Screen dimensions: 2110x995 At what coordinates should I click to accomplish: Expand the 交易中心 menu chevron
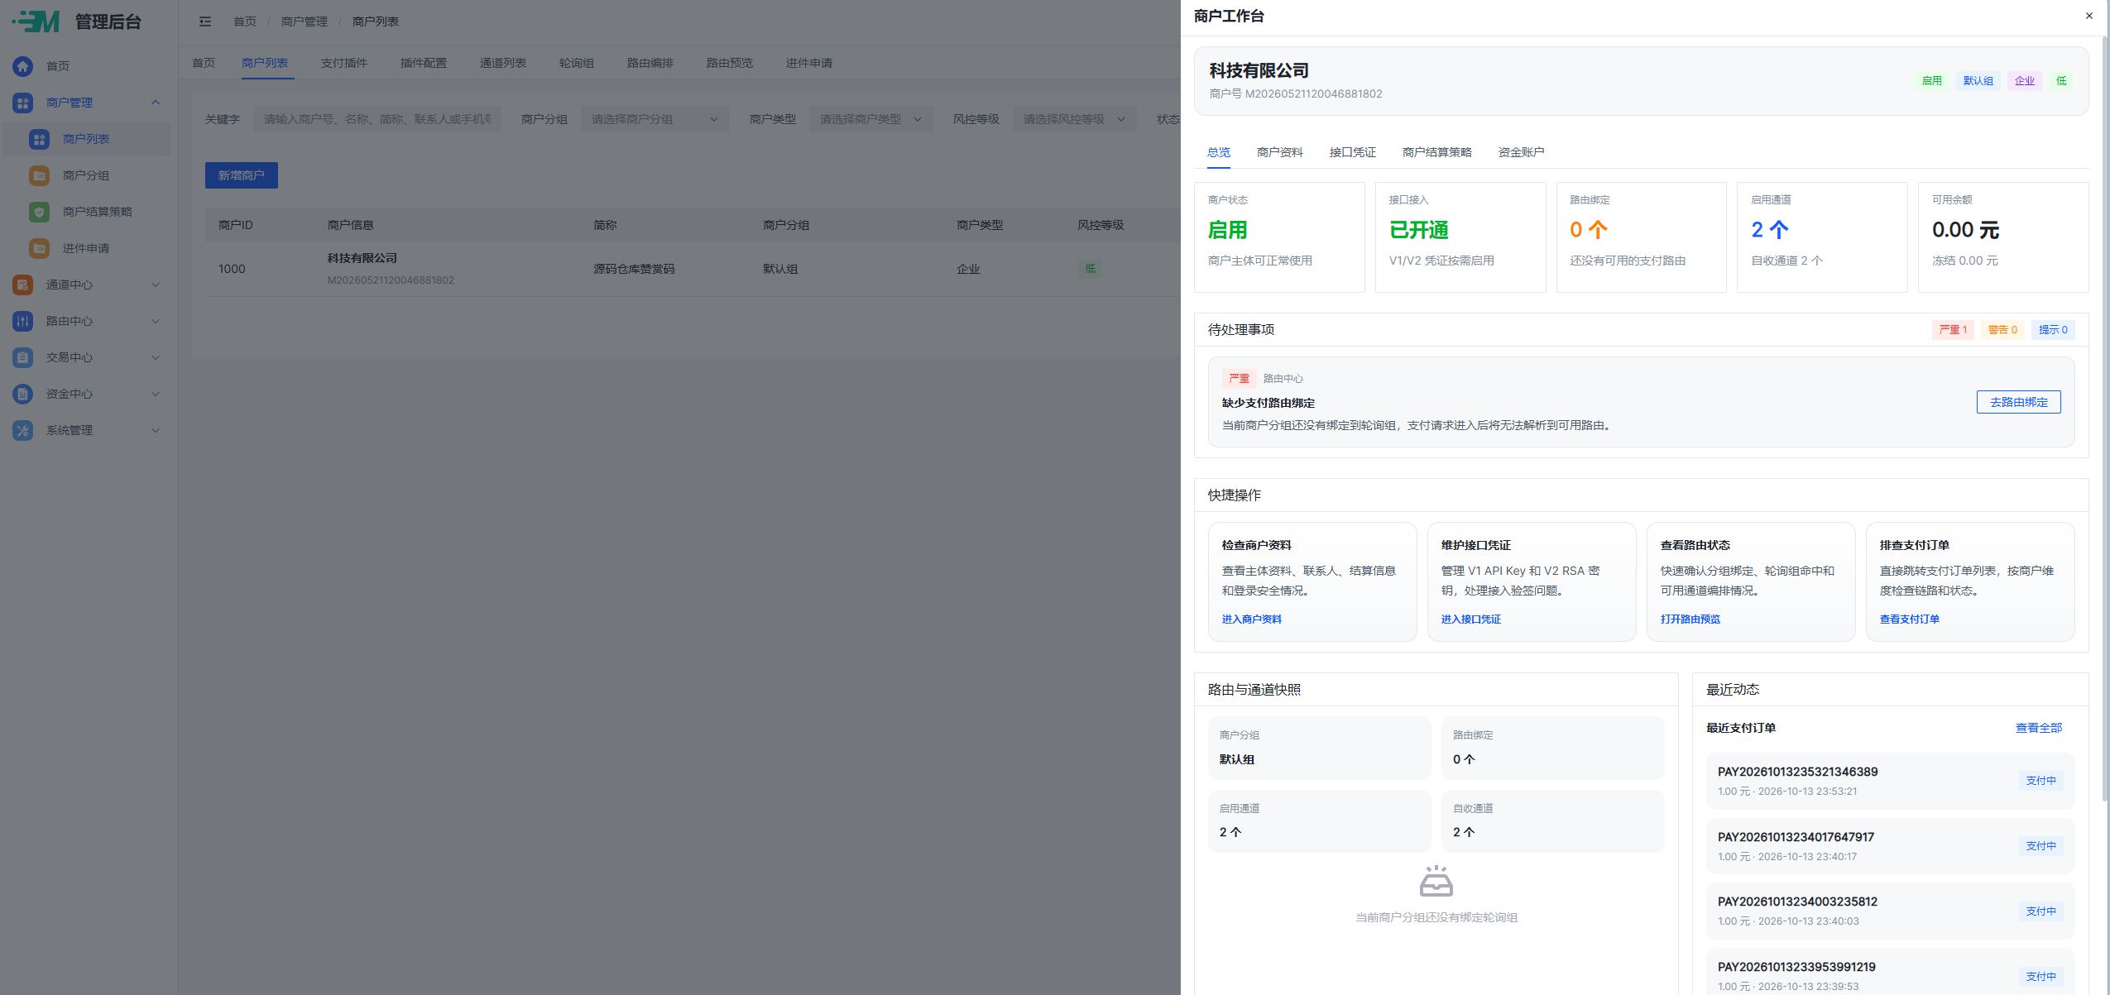[156, 357]
